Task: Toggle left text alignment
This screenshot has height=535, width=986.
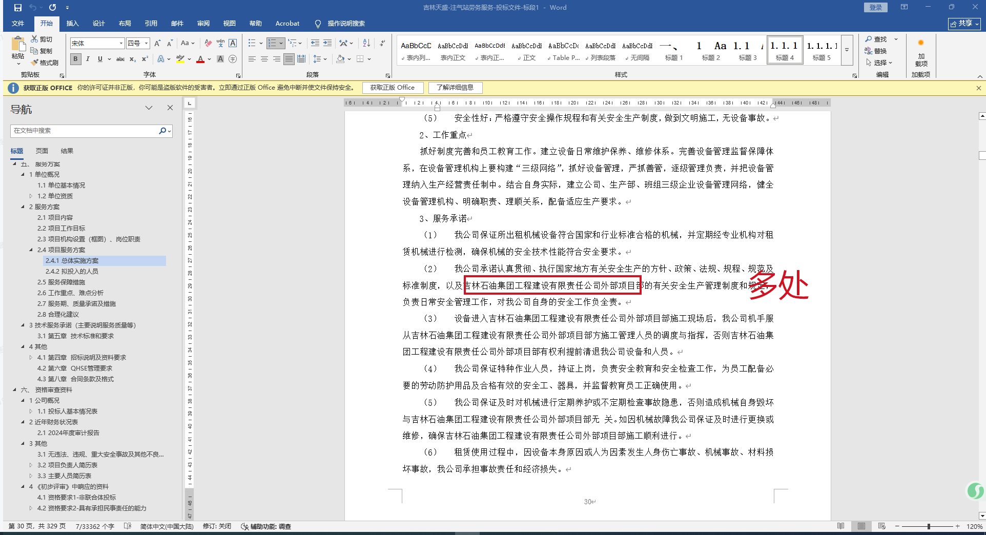Action: pos(252,59)
